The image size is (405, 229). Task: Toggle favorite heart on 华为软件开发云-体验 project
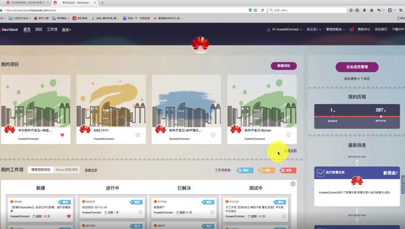coord(62,135)
